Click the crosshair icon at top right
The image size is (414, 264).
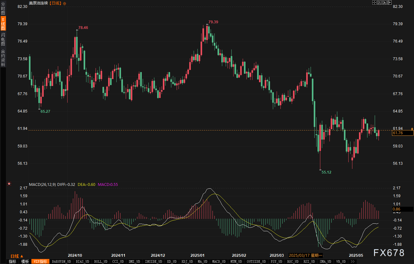pyautogui.click(x=374, y=3)
